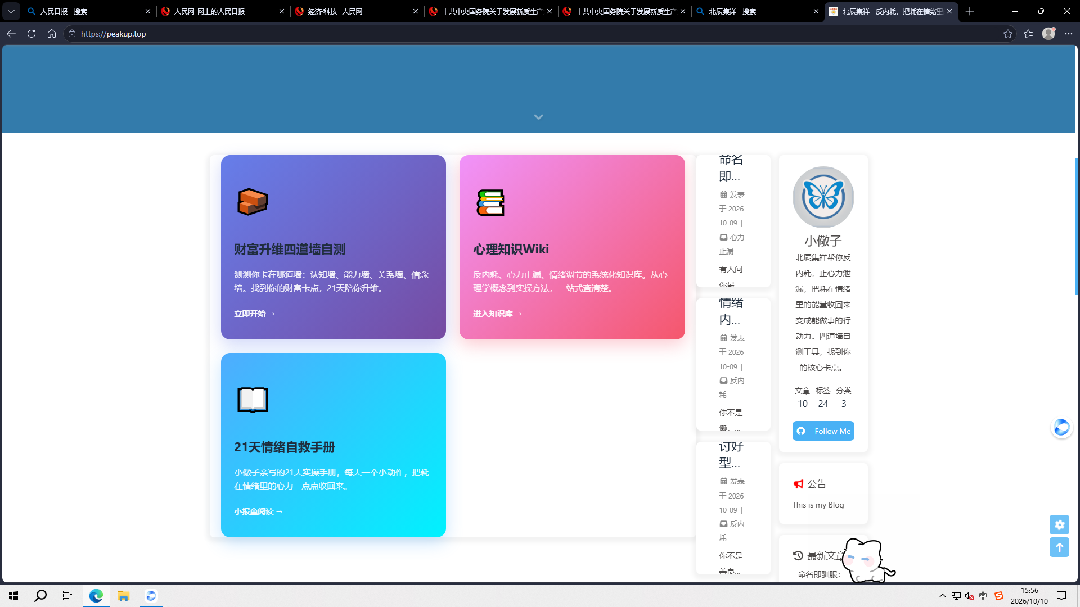Open the 心力止漏 category link
Screen dimensions: 1080x607
click(732, 244)
